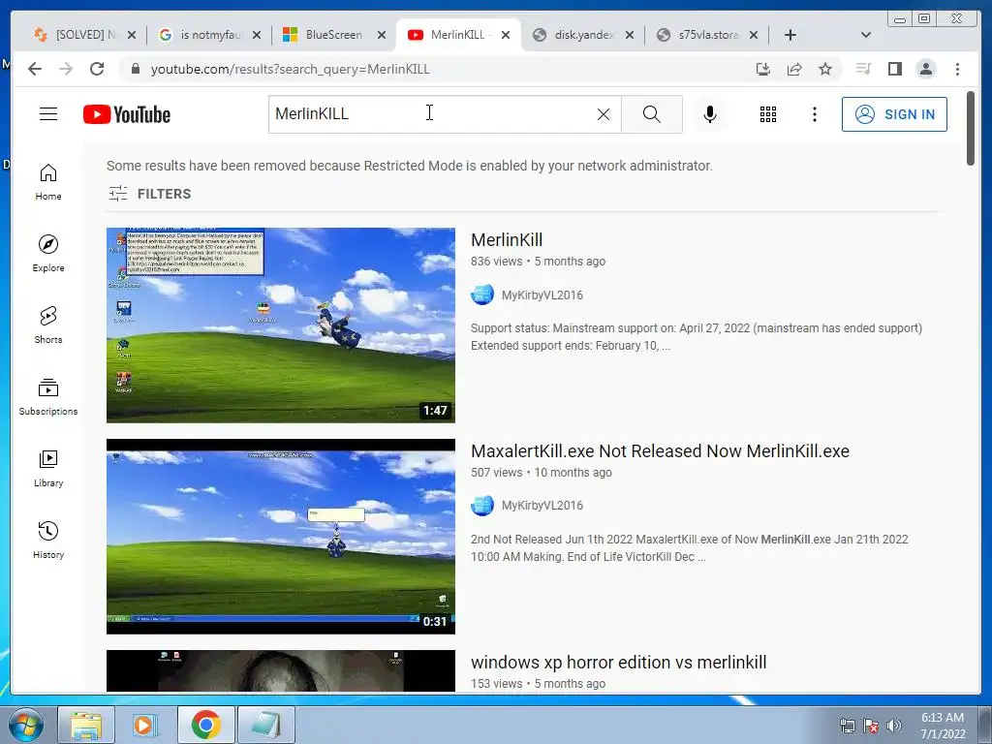The image size is (992, 744).
Task: Click the SIGN IN button
Action: coord(894,114)
